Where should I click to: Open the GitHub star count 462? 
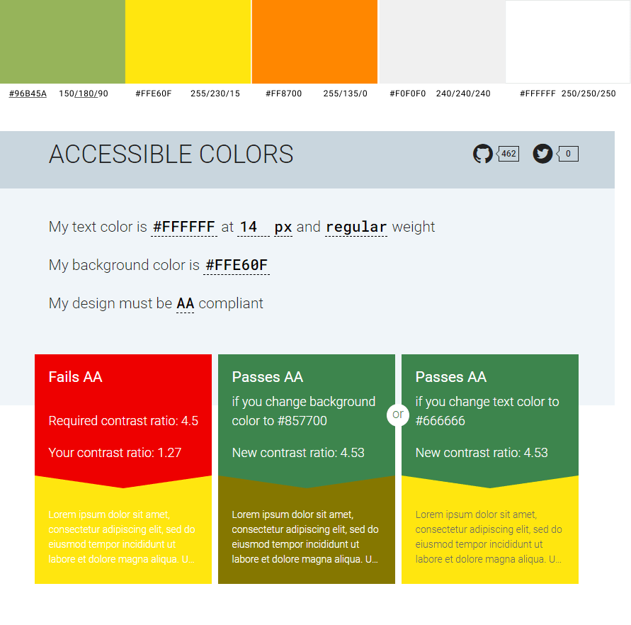pyautogui.click(x=508, y=154)
